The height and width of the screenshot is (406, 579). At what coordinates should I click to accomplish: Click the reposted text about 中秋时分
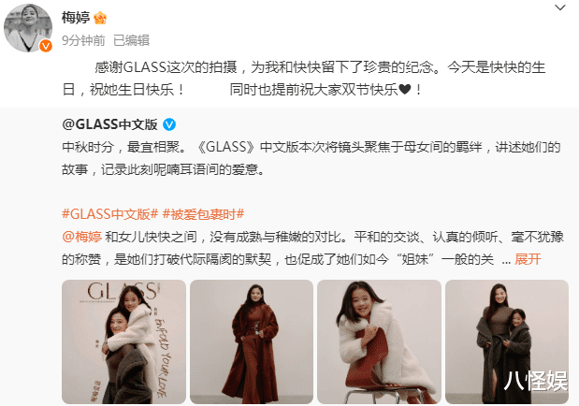tap(311, 158)
